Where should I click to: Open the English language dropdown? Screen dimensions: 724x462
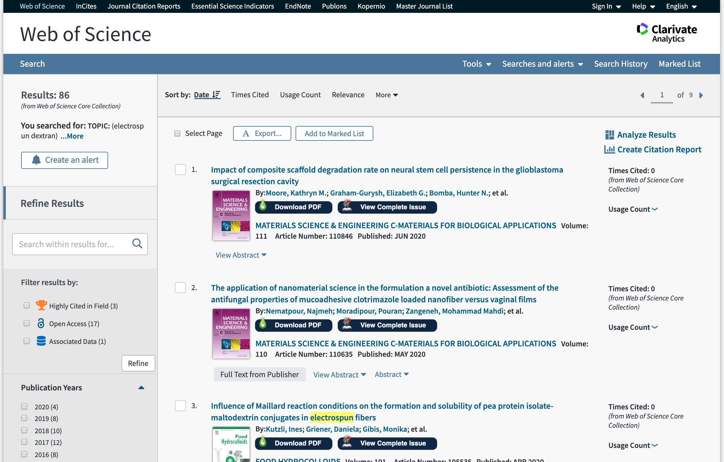[681, 6]
